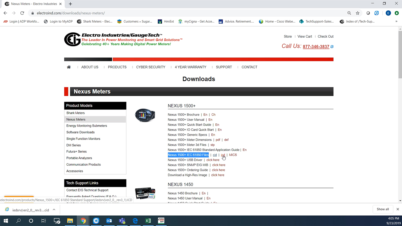Click Nexus 1500+ USB Driver click here
Screen dimensions: 402x226
(x=213, y=160)
